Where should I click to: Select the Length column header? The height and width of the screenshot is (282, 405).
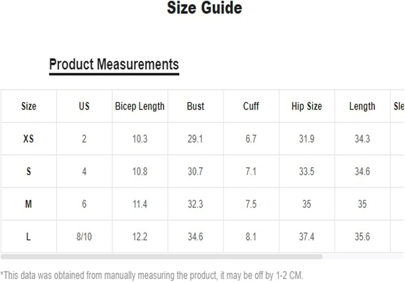click(x=362, y=106)
